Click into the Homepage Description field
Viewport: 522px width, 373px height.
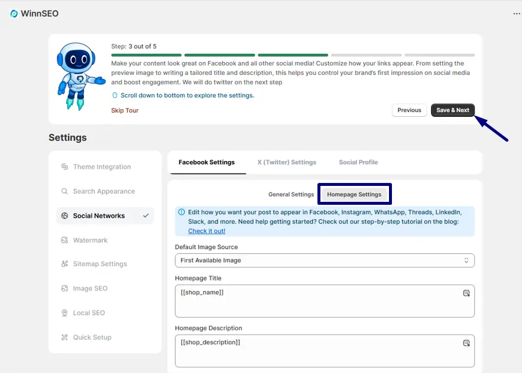point(325,351)
